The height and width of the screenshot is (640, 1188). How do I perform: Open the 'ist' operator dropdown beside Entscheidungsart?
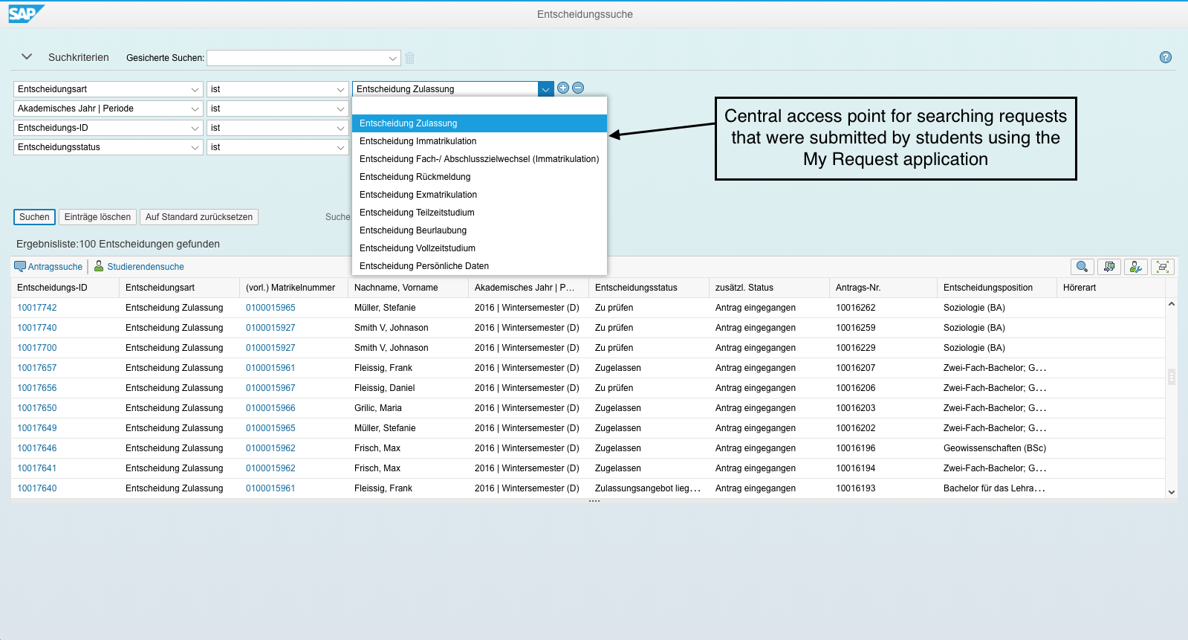(341, 89)
